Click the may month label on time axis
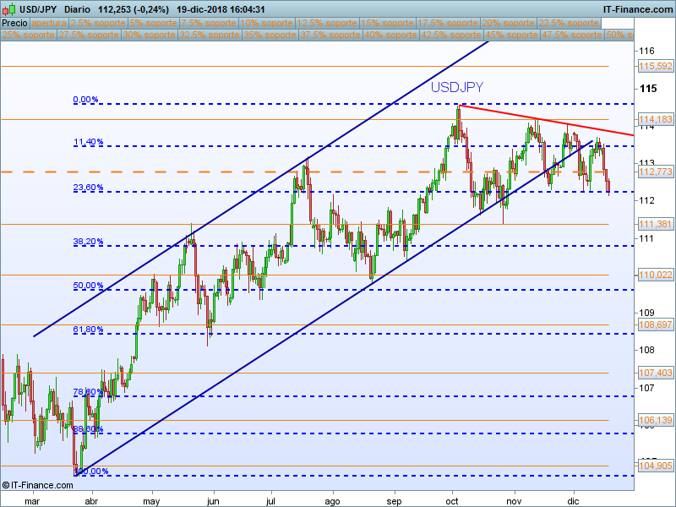This screenshot has width=676, height=507. (151, 501)
